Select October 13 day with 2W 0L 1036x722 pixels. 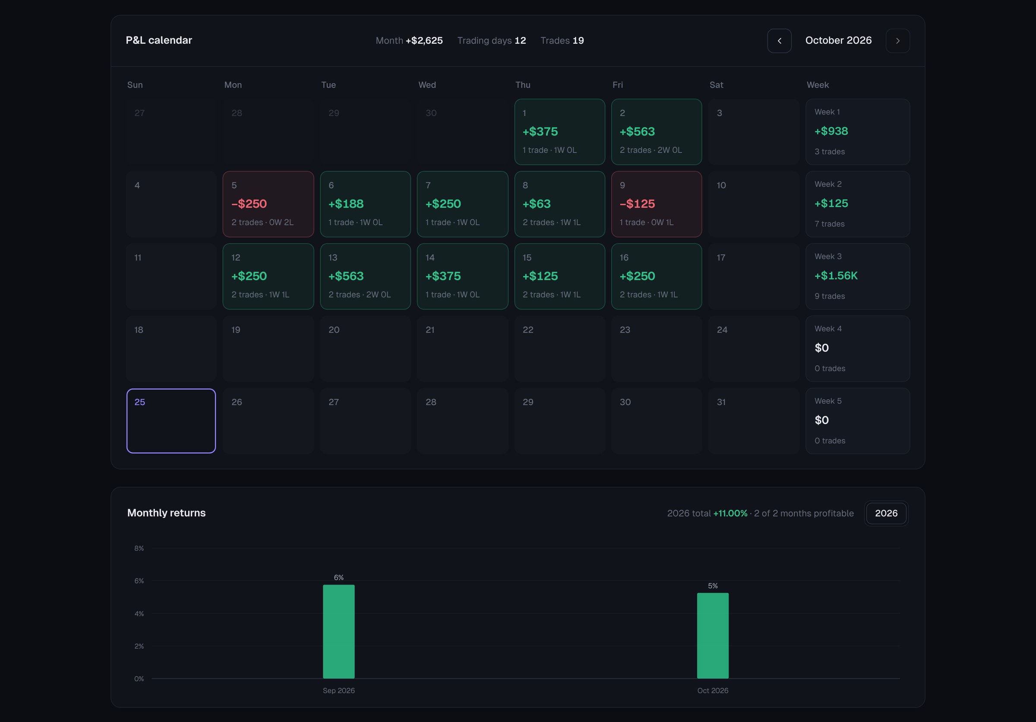click(366, 276)
